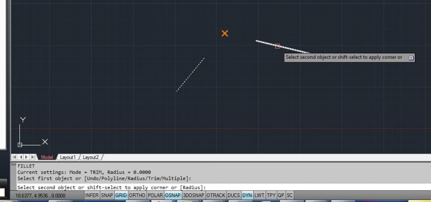The height and width of the screenshot is (202, 431).
Task: Select the Model tab
Action: [47, 157]
